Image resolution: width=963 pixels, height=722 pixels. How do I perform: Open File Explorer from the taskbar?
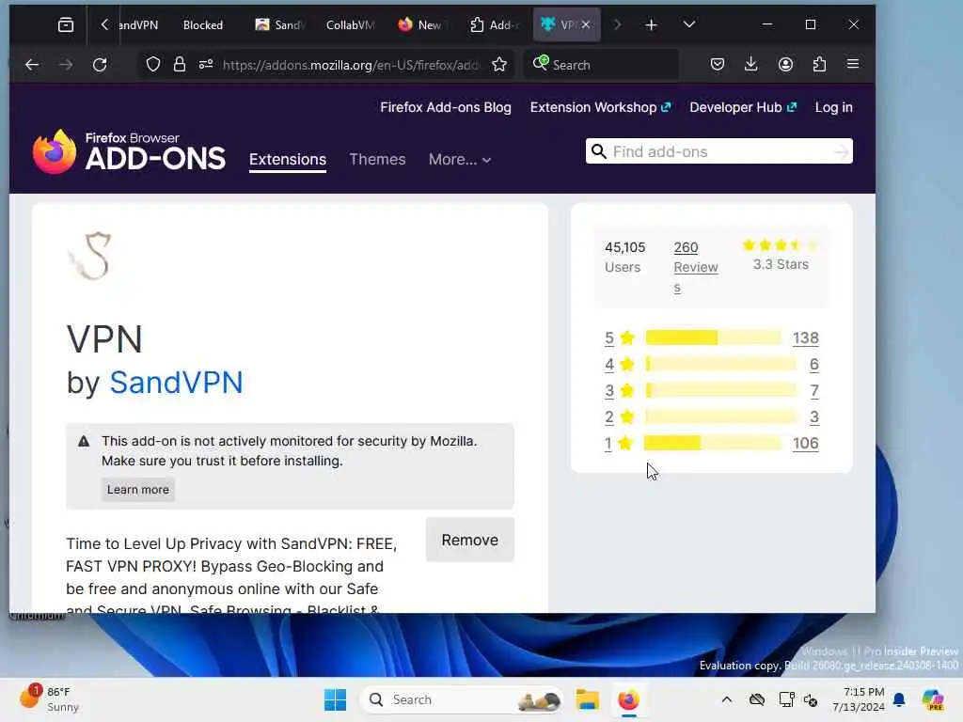pyautogui.click(x=587, y=699)
